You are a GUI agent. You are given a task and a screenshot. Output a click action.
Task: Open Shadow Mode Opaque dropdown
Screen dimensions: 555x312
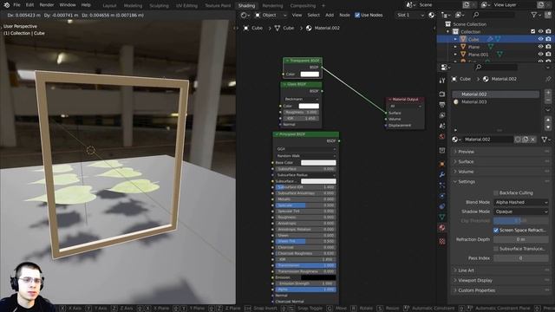coord(521,211)
